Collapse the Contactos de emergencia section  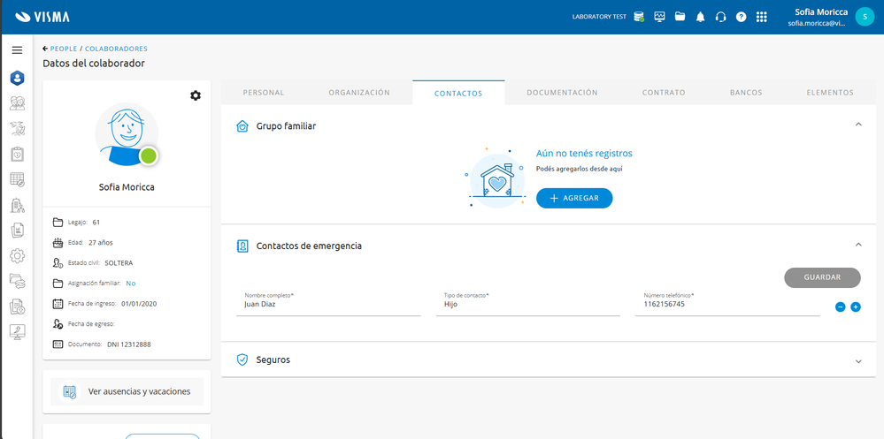pos(858,245)
